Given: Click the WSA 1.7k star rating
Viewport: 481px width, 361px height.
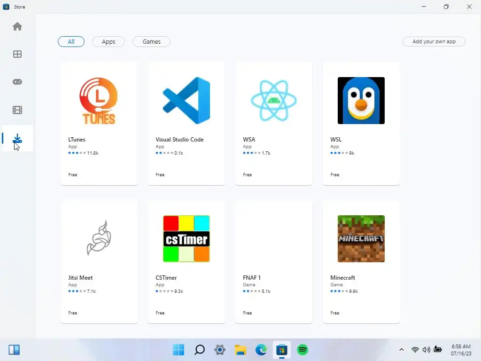Looking at the screenshot, I should click(257, 153).
